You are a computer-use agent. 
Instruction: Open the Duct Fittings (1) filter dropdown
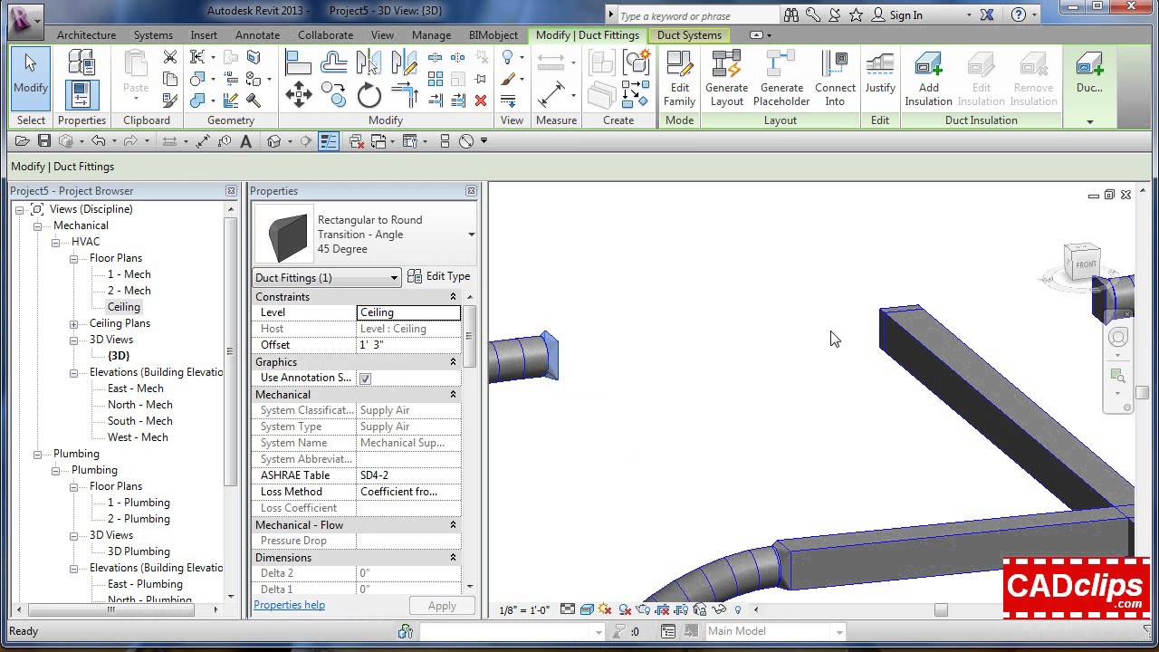(x=326, y=278)
